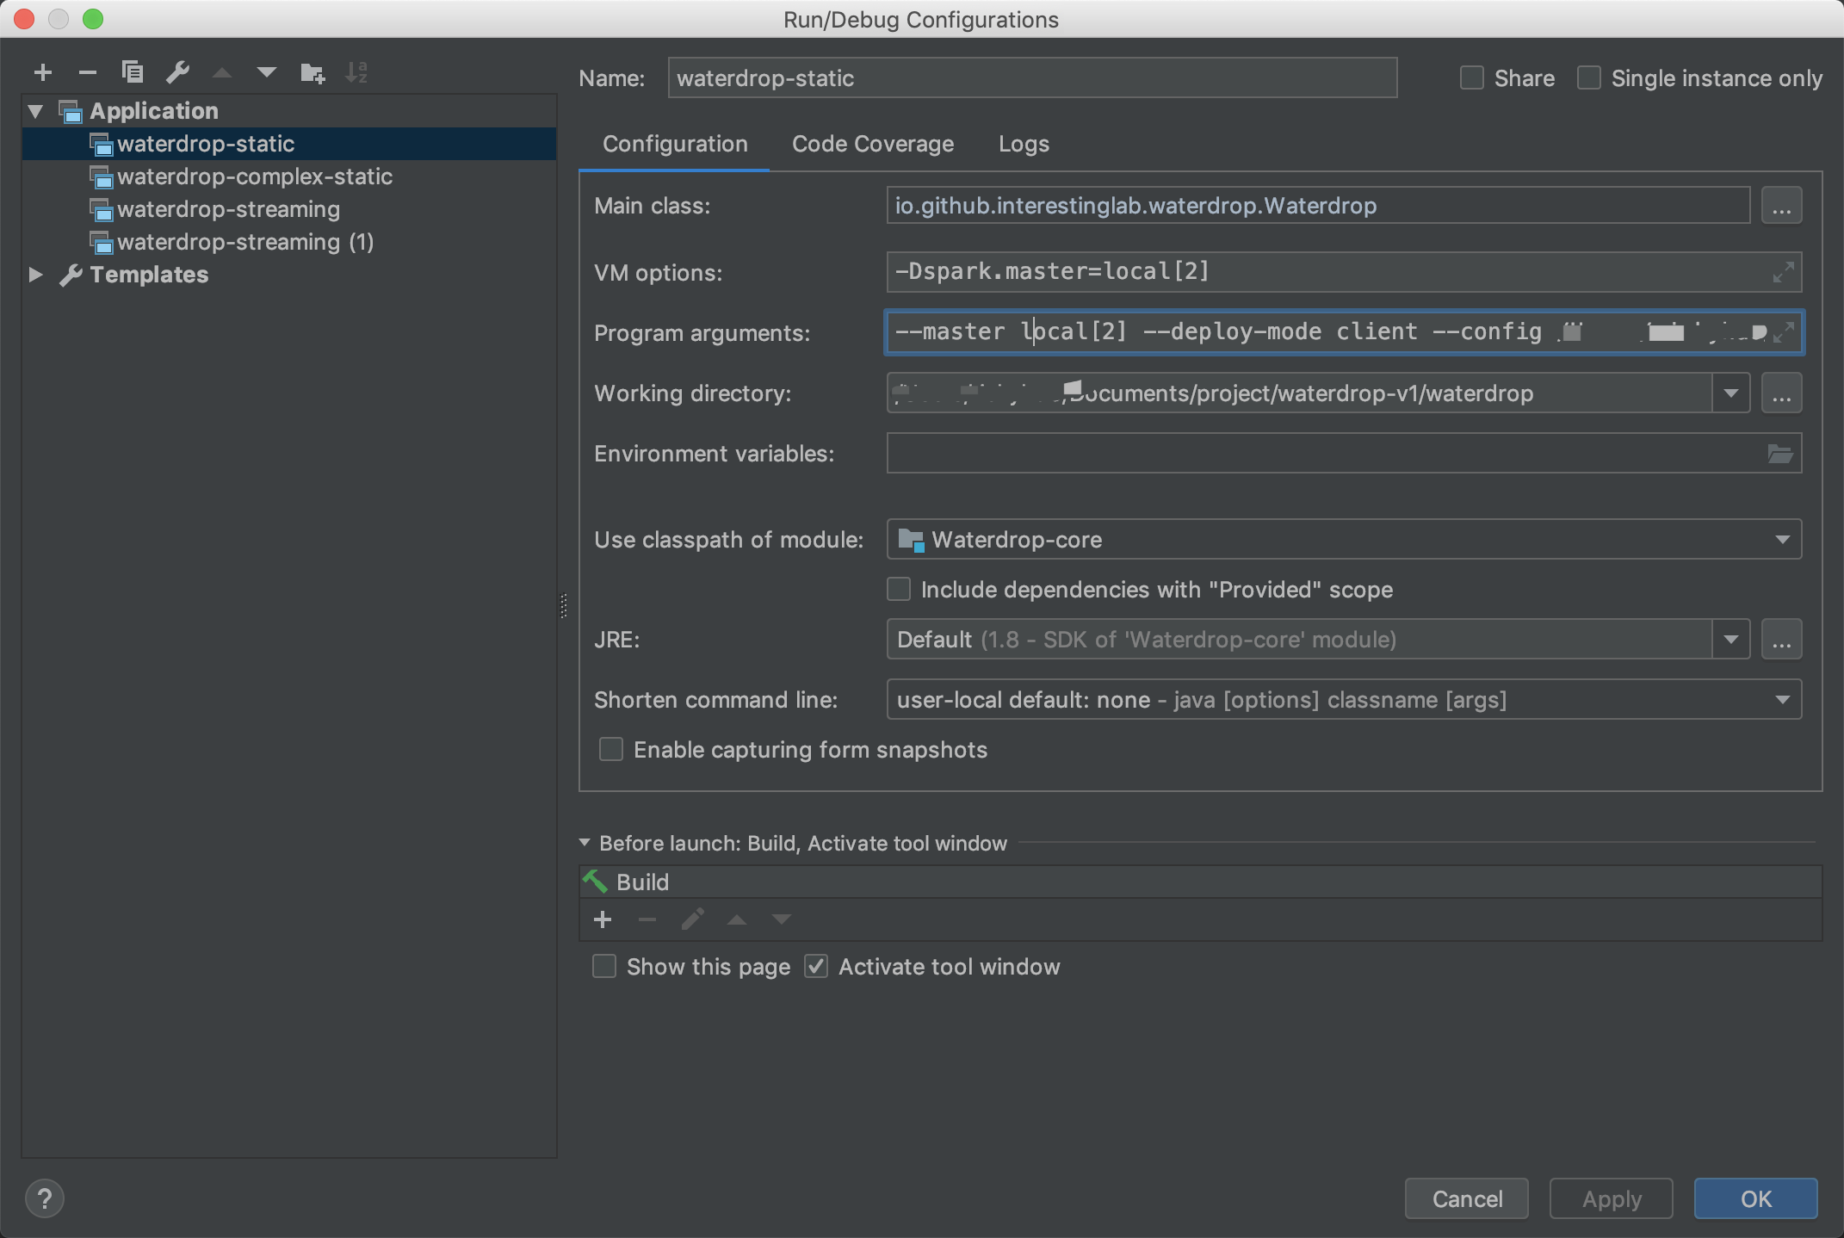
Task: Open the edit templates wrench icon
Action: (x=177, y=72)
